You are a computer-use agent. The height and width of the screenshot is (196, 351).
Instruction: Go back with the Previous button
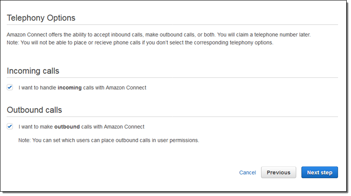(x=278, y=173)
